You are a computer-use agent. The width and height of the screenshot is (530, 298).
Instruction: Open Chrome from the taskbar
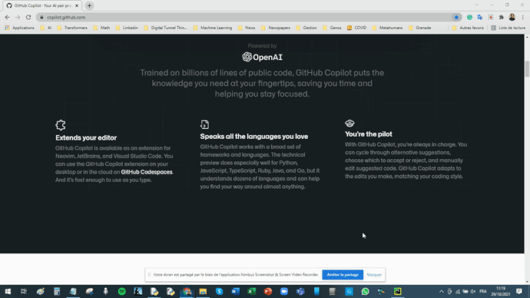[x=187, y=291]
